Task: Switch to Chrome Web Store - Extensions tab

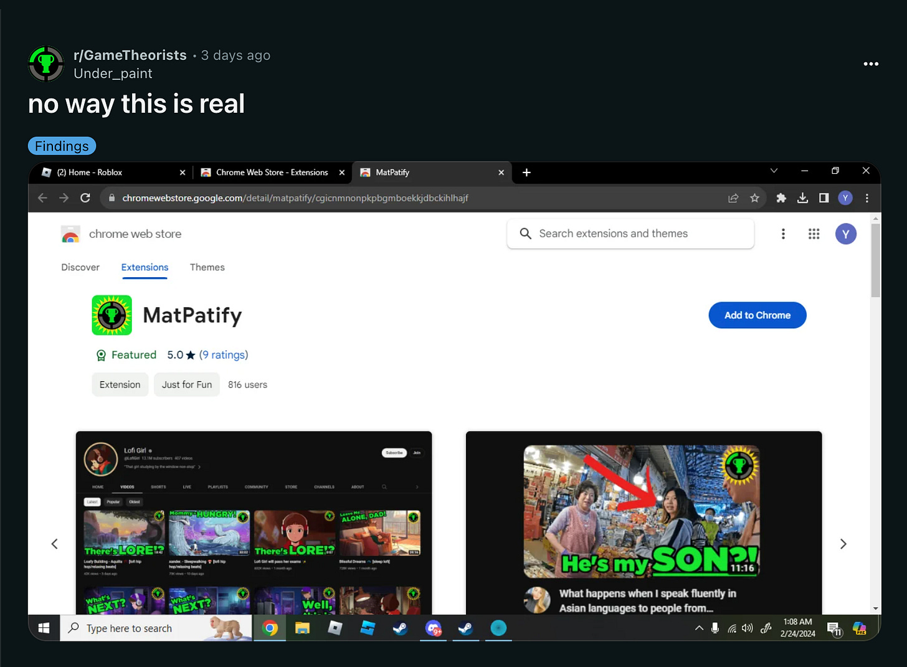Action: [x=272, y=173]
